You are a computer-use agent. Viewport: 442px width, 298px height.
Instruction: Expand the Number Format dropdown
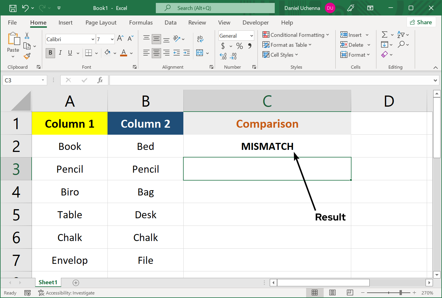(251, 36)
